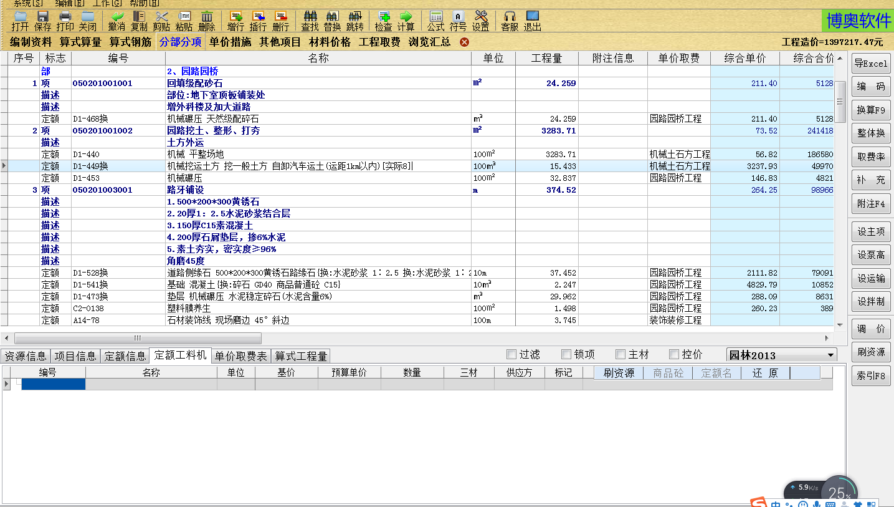Click the 退出 (Exit) monitor icon
This screenshot has width=894, height=507.
click(533, 21)
